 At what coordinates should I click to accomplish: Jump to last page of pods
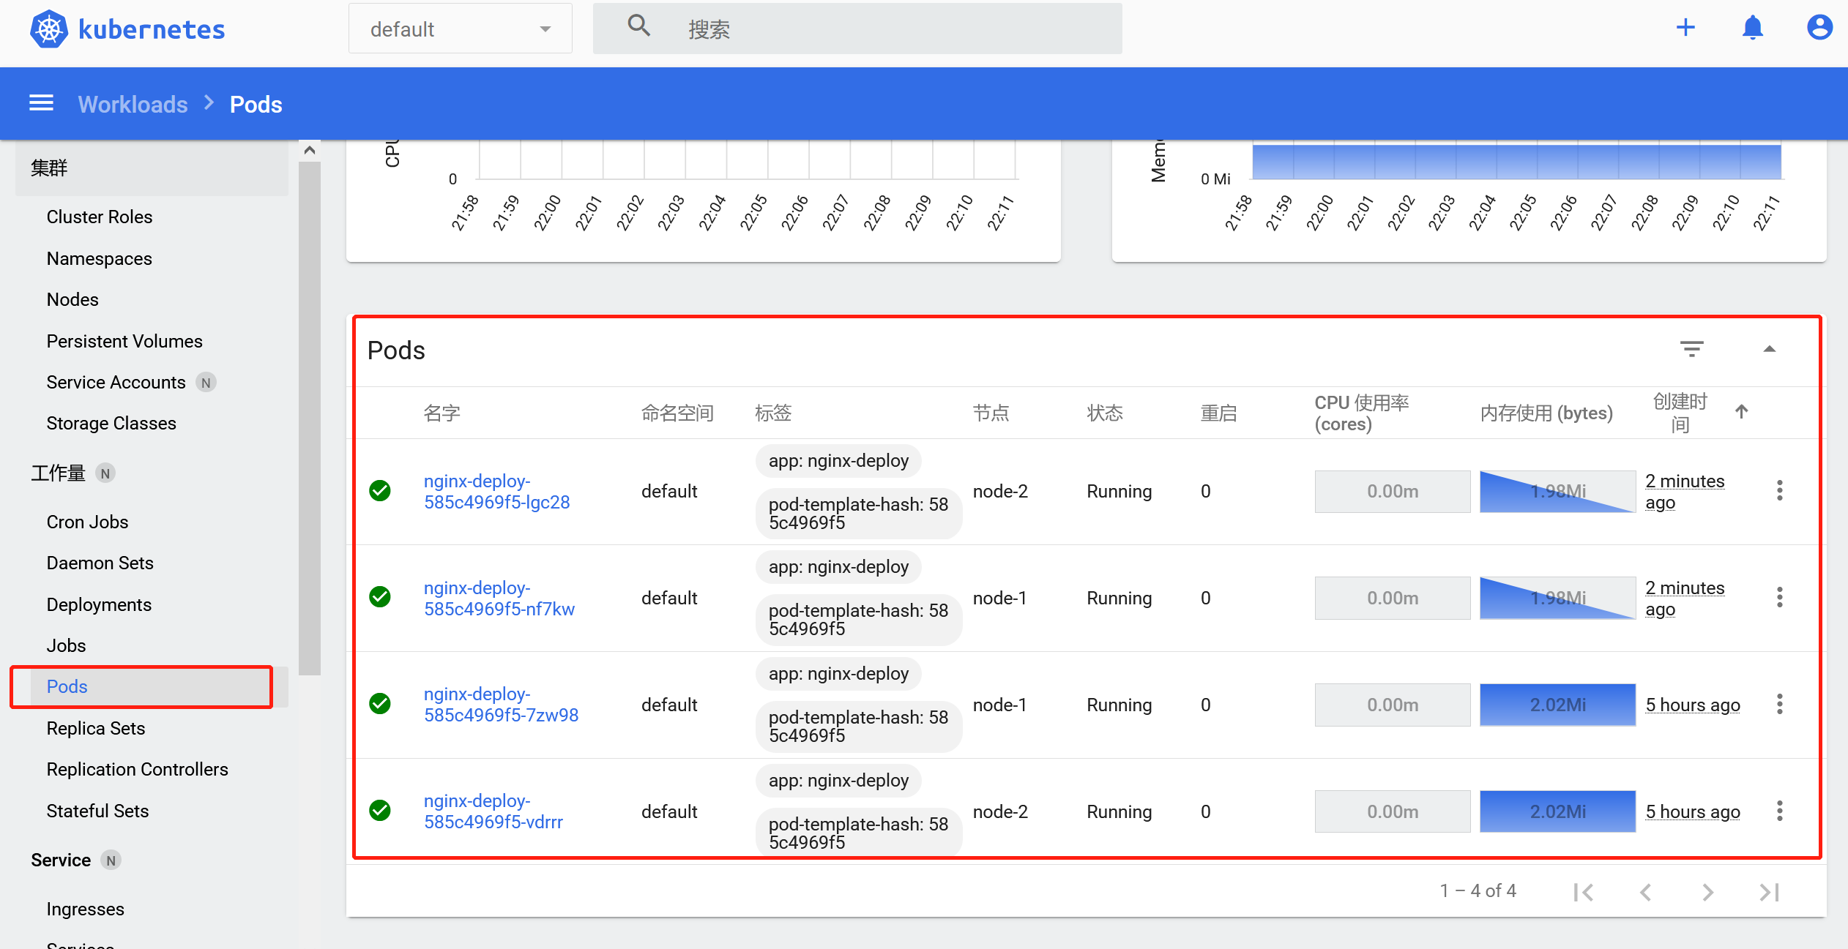click(x=1769, y=892)
